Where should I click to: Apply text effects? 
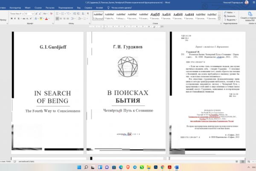[36, 19]
